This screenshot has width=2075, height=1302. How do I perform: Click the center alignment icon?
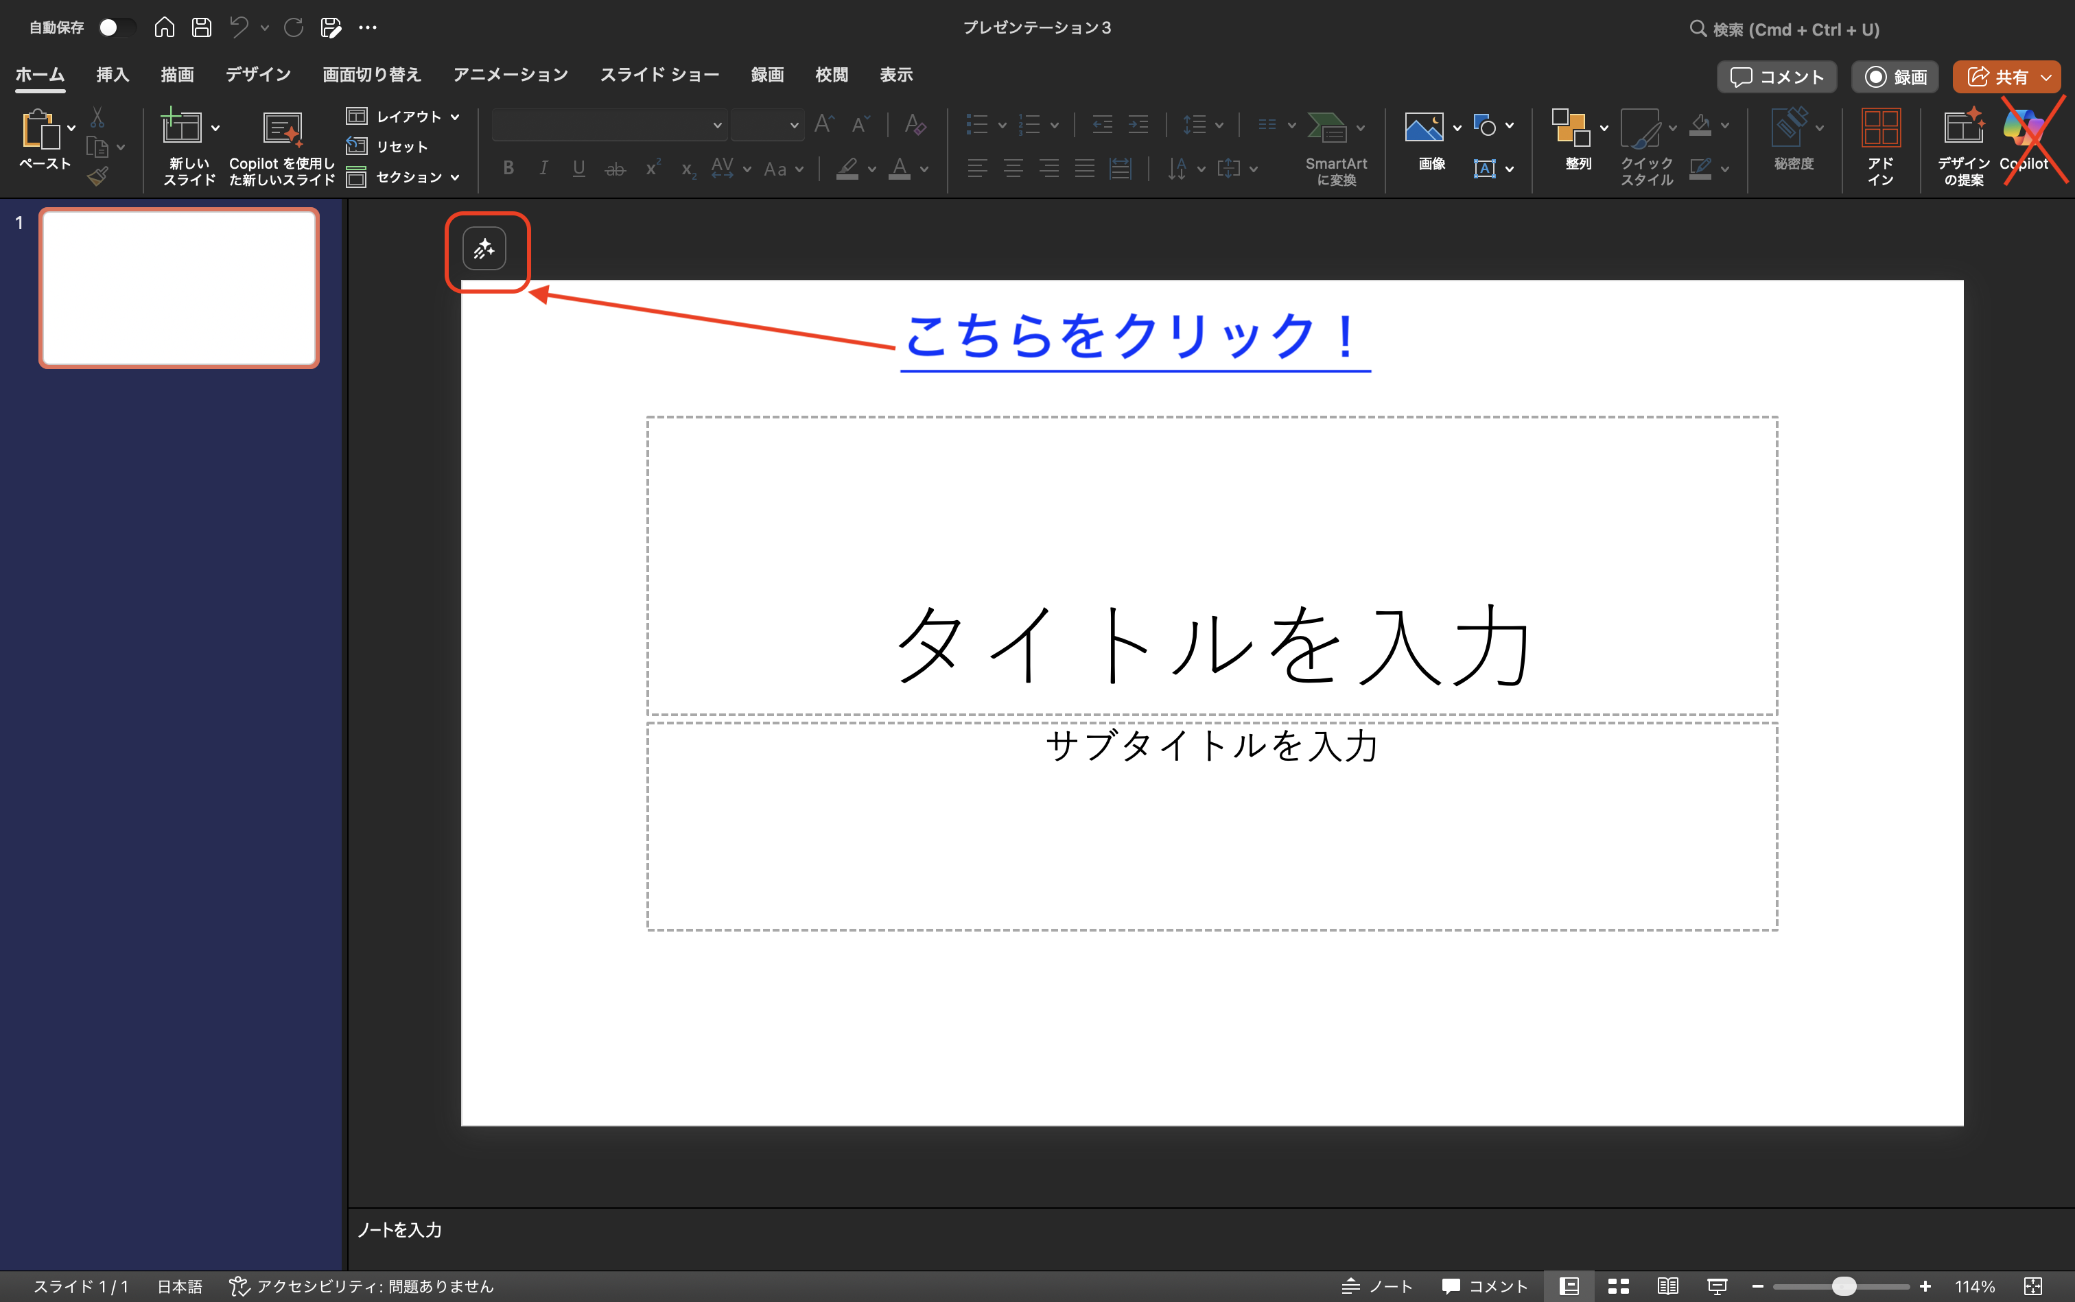click(x=1013, y=168)
